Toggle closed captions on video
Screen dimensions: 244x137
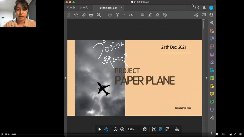pos(224,134)
